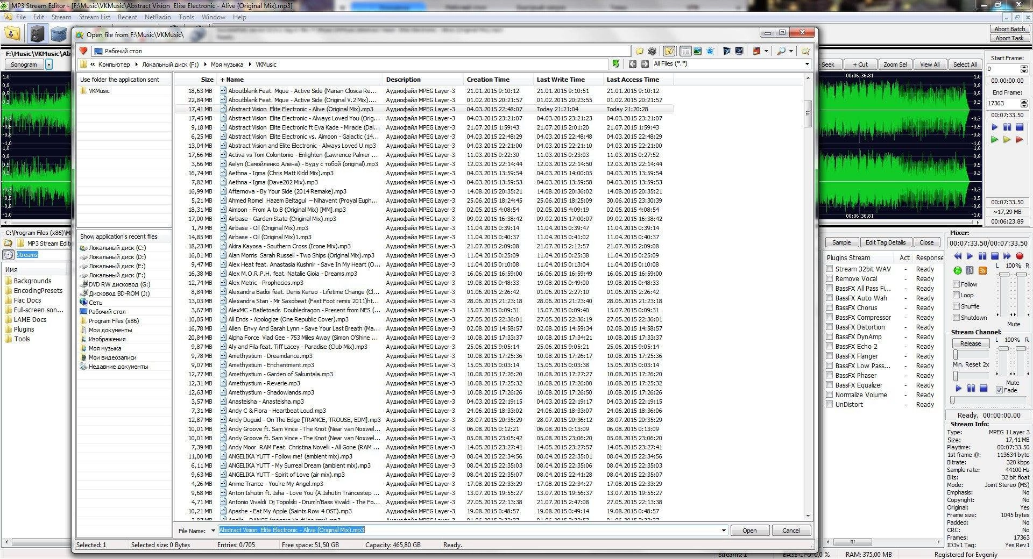The image size is (1033, 559).
Task: Click the green up-folder arrow icon
Action: click(615, 64)
